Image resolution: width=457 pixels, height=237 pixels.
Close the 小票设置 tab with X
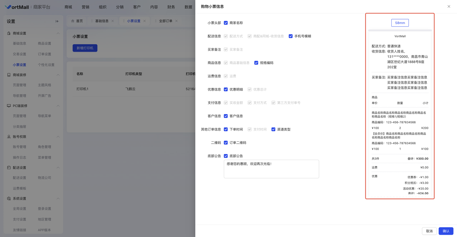pyautogui.click(x=145, y=21)
